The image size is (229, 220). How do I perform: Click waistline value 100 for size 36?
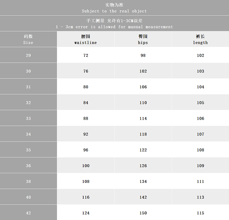86,165
